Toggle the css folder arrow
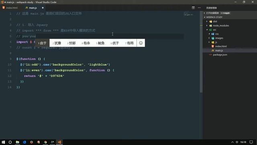 point(209,34)
